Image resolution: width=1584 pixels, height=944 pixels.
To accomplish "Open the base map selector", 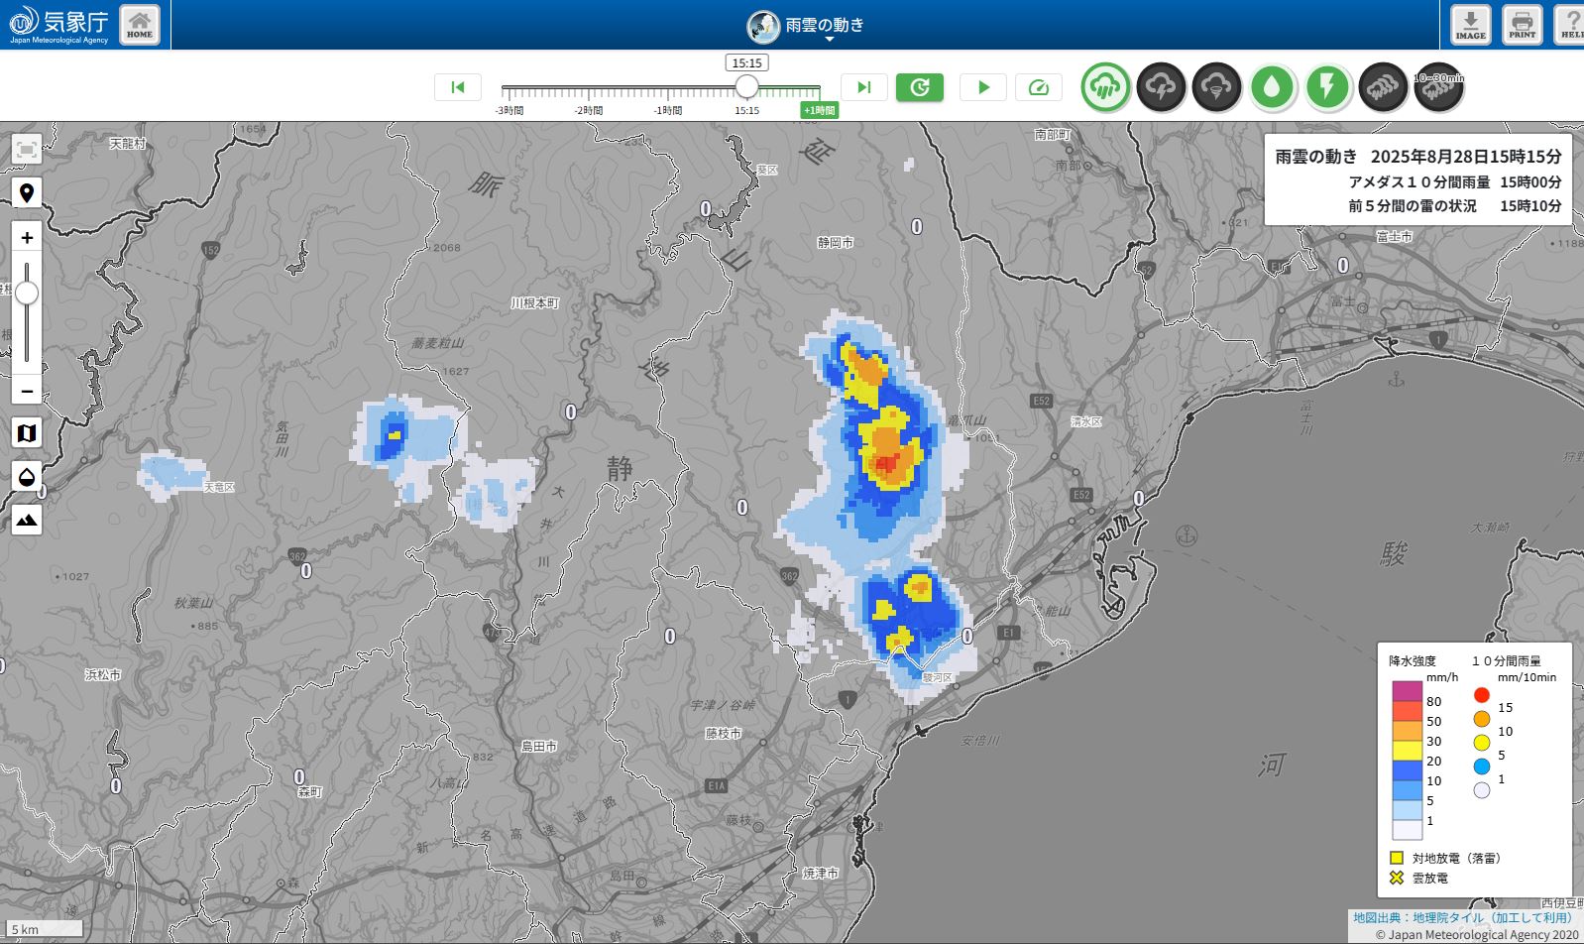I will point(27,433).
